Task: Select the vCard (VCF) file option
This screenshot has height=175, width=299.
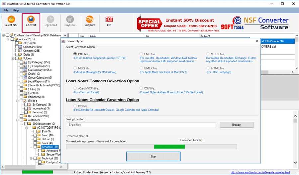Action: point(75,88)
